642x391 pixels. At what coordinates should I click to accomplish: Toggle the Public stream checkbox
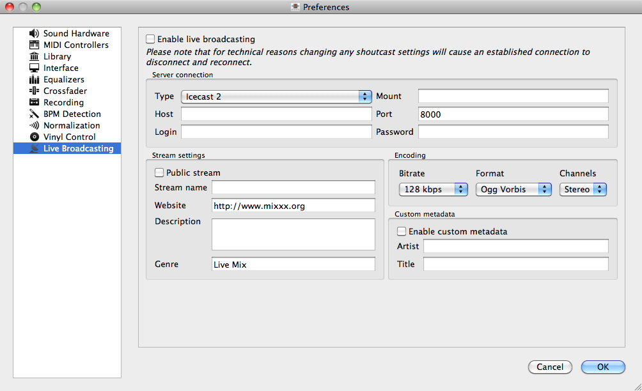tap(159, 172)
